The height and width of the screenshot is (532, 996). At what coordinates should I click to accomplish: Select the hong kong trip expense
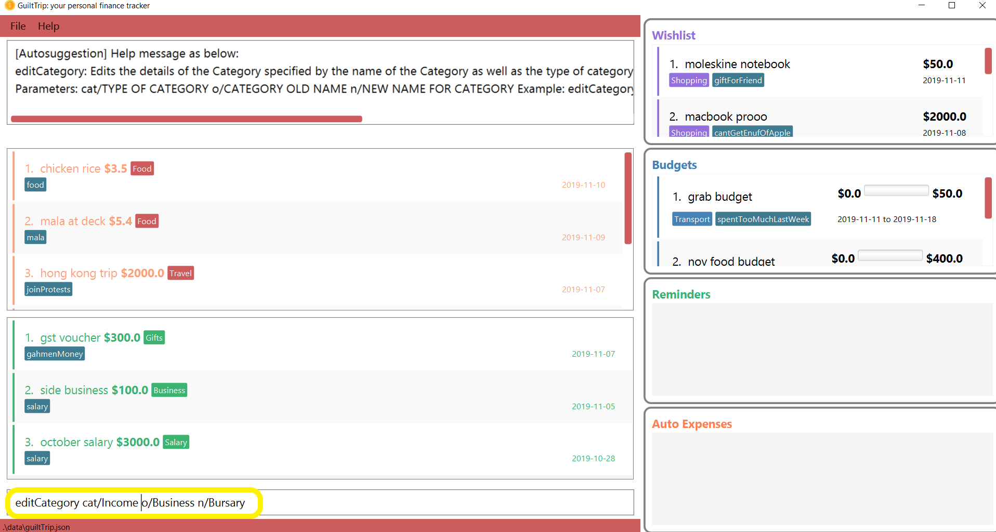(318, 280)
